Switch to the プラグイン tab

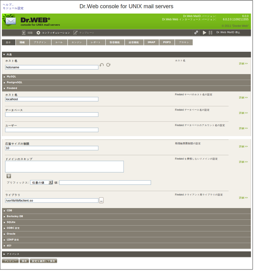tap(40, 43)
